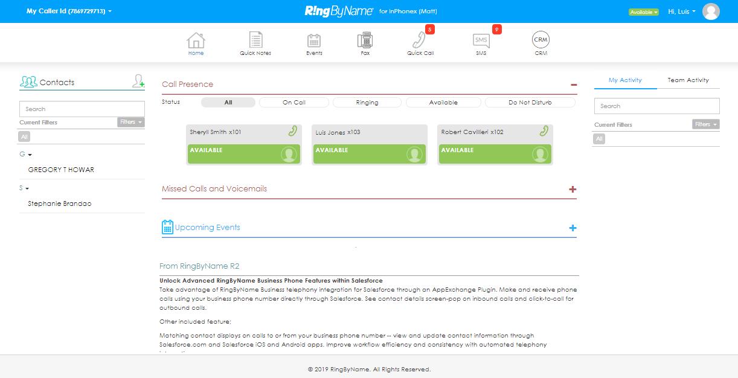Expand the Missed Calls and Voicemails section
The width and height of the screenshot is (738, 378).
(573, 190)
